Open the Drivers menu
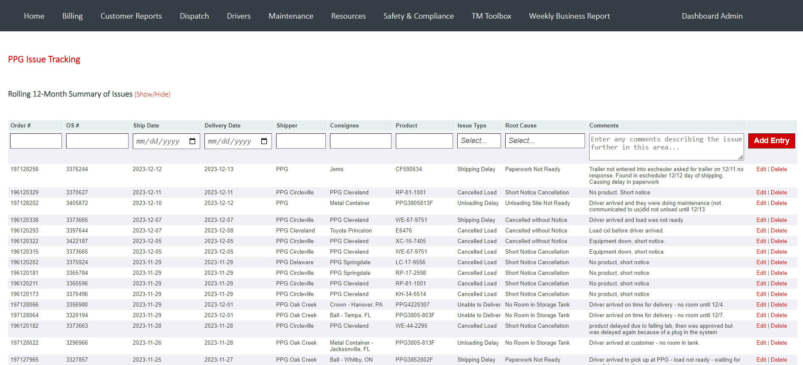 (x=239, y=16)
